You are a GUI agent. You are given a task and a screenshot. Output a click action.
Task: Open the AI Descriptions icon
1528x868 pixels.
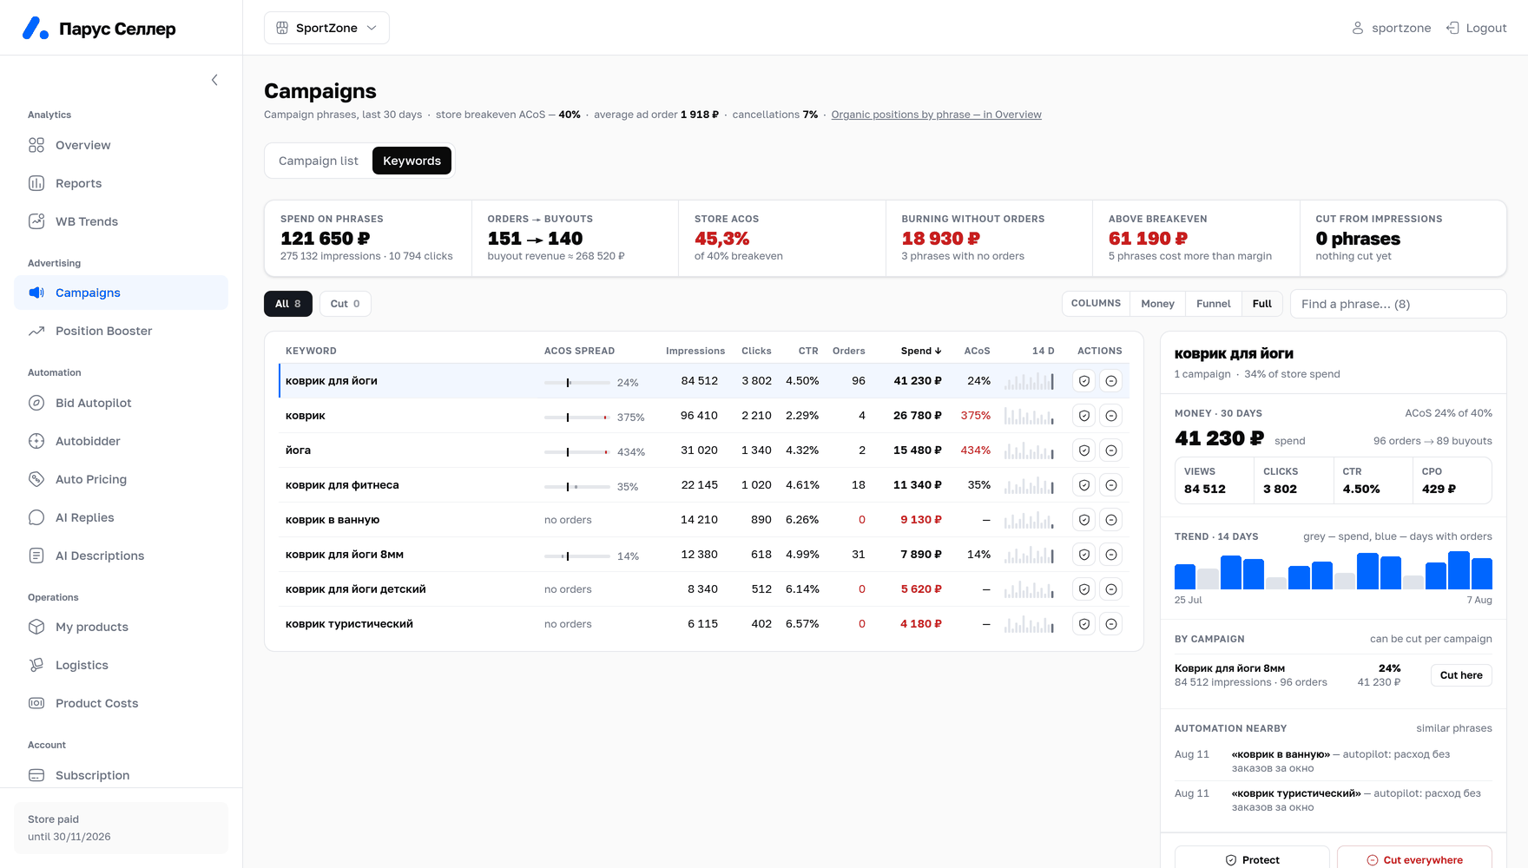36,556
